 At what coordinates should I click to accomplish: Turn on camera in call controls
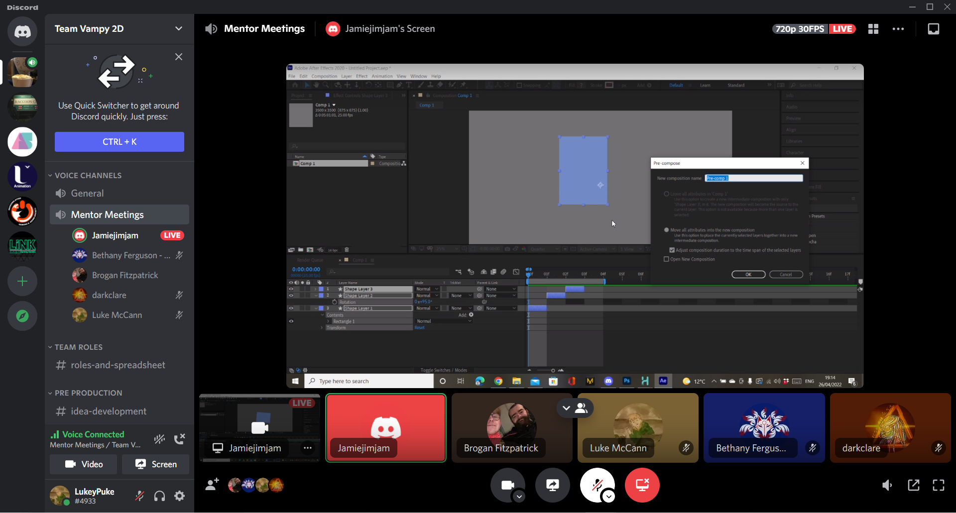pos(507,485)
